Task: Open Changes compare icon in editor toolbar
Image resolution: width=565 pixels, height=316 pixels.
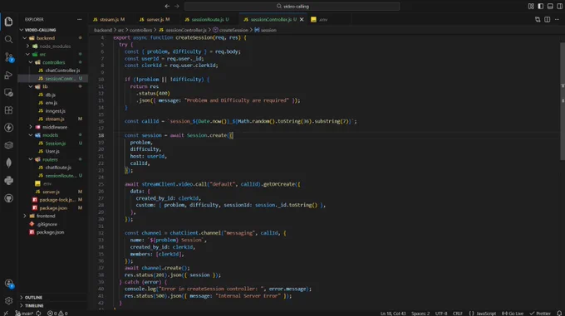Action: pyautogui.click(x=538, y=19)
